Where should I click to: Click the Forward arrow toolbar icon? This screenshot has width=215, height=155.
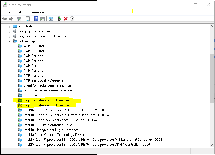click(10, 19)
